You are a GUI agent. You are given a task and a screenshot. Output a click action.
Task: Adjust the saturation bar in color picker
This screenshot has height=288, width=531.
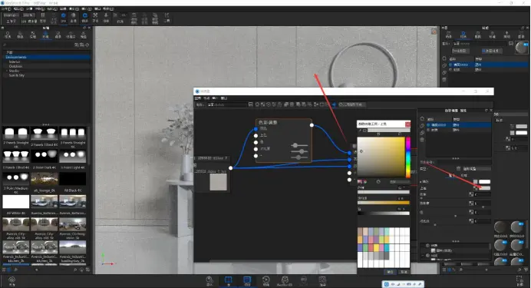[x=384, y=203]
